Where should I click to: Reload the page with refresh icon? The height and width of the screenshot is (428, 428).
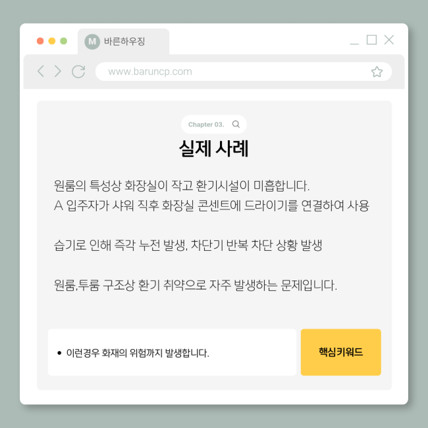(78, 72)
